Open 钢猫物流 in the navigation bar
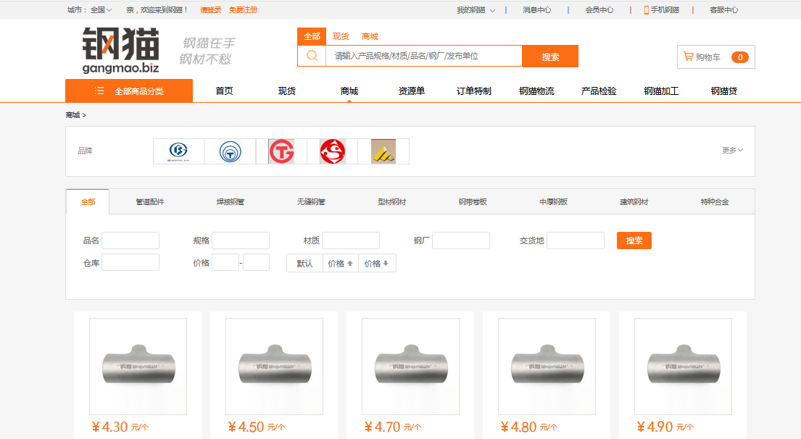801x439 pixels. coord(536,91)
